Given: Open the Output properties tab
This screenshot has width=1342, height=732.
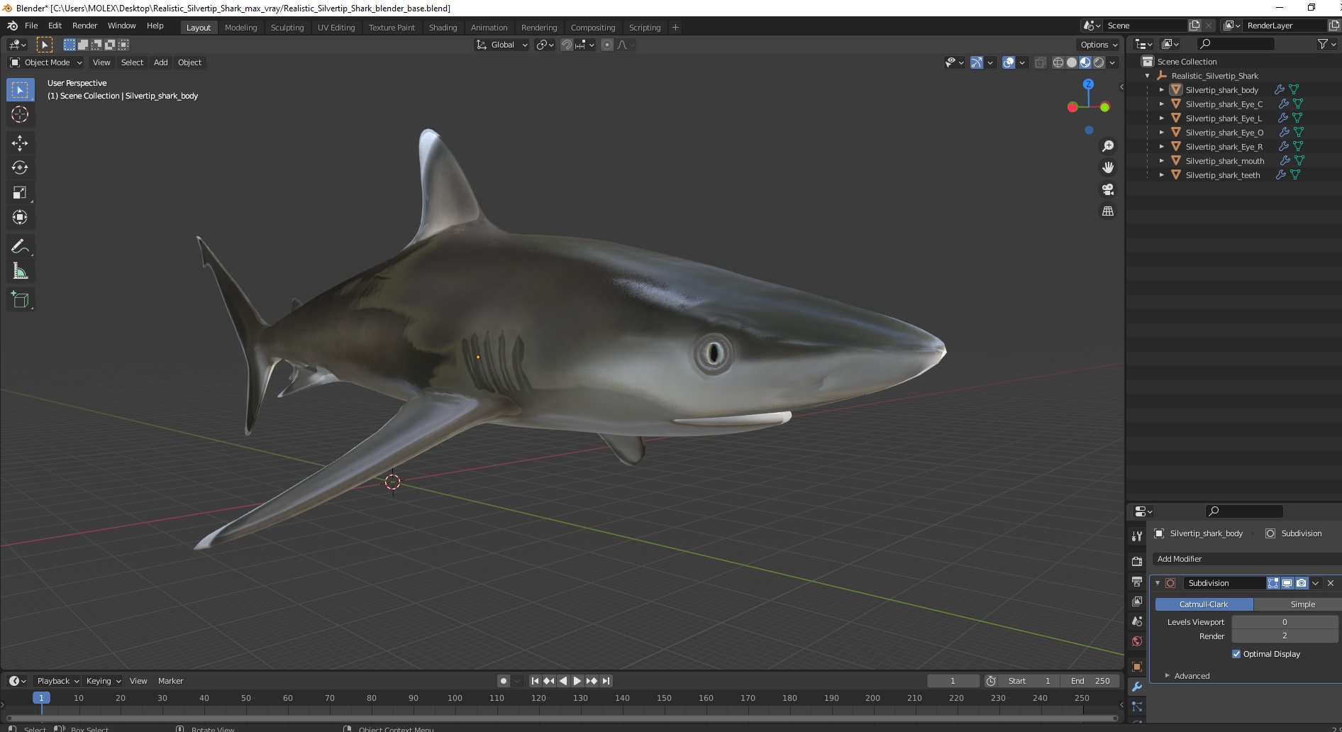Looking at the screenshot, I should 1137,582.
